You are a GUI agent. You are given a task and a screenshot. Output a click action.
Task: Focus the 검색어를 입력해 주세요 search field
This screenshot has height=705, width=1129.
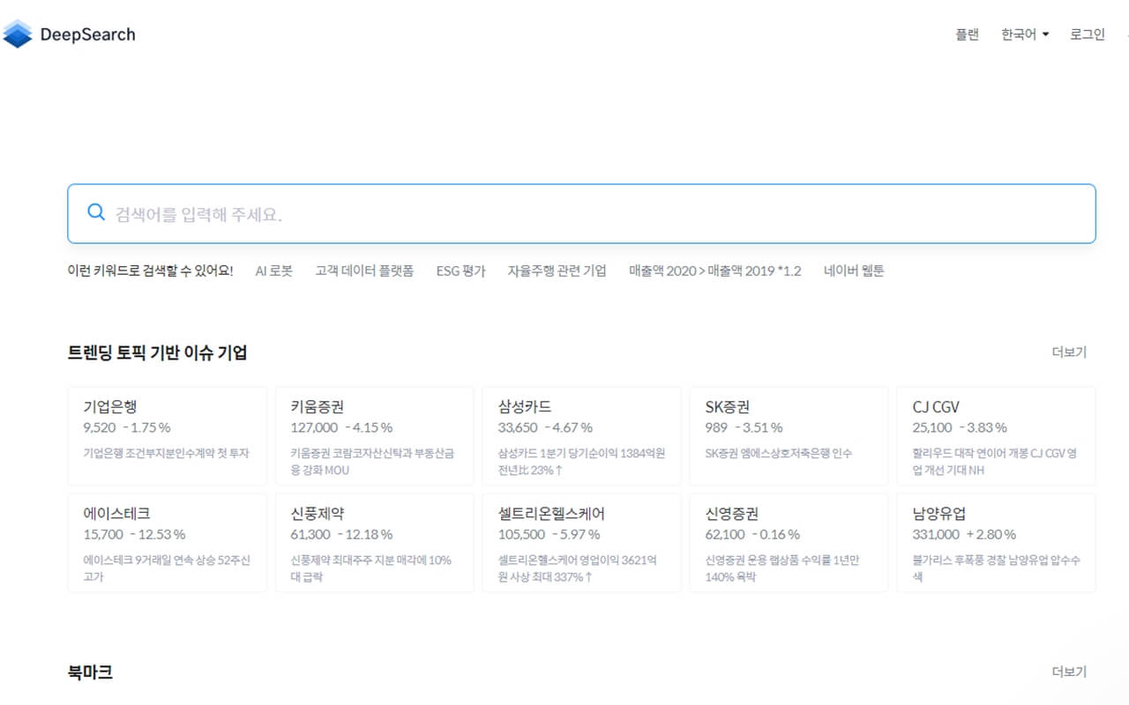coord(581,213)
